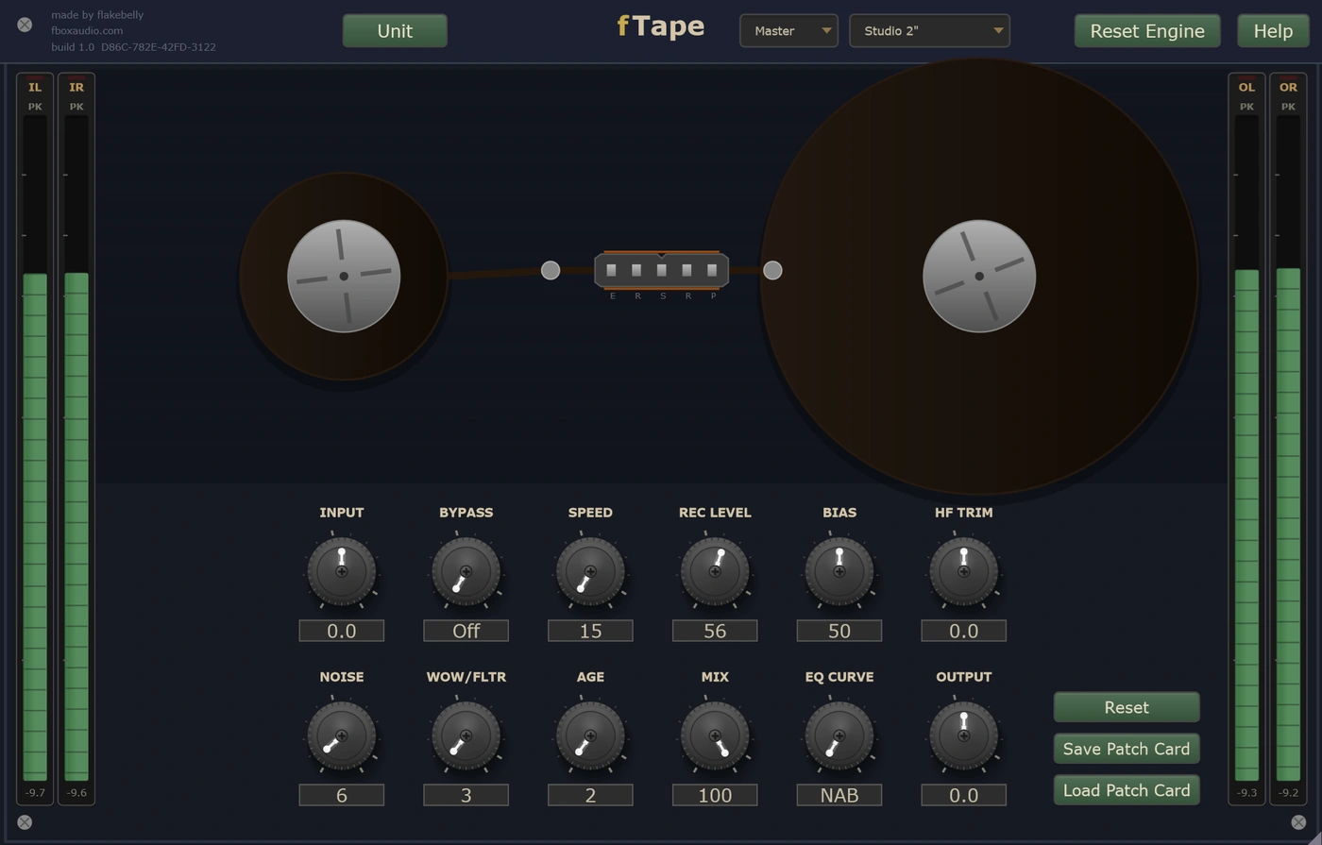Click the -9.2 peak readout under the OR meter
Viewport: 1322px width, 845px height.
point(1288,793)
